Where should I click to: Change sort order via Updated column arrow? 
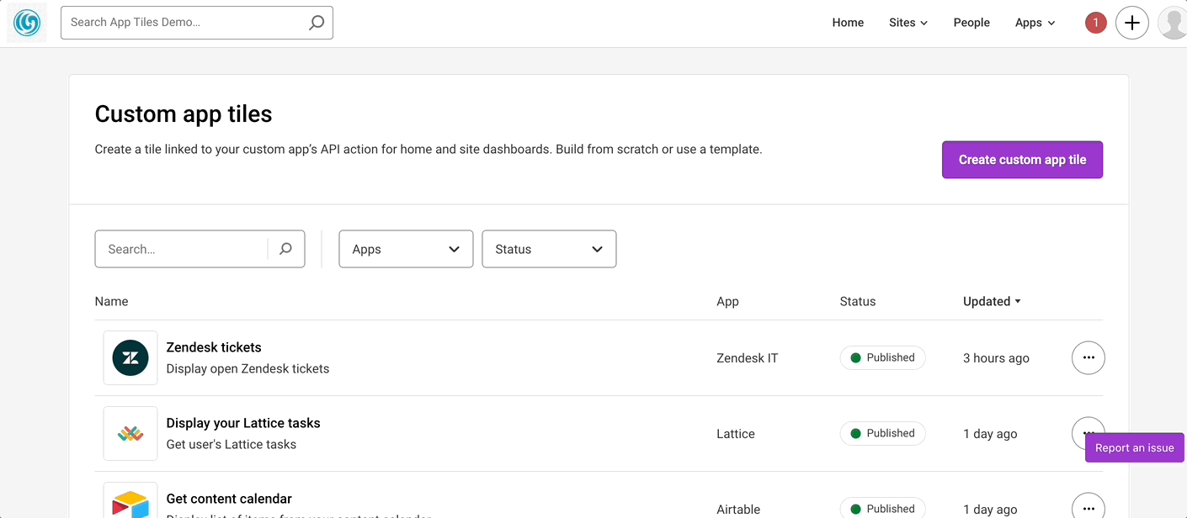pos(1017,301)
